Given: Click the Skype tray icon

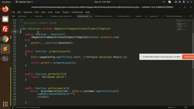Looking at the screenshot, I should coord(169,2).
